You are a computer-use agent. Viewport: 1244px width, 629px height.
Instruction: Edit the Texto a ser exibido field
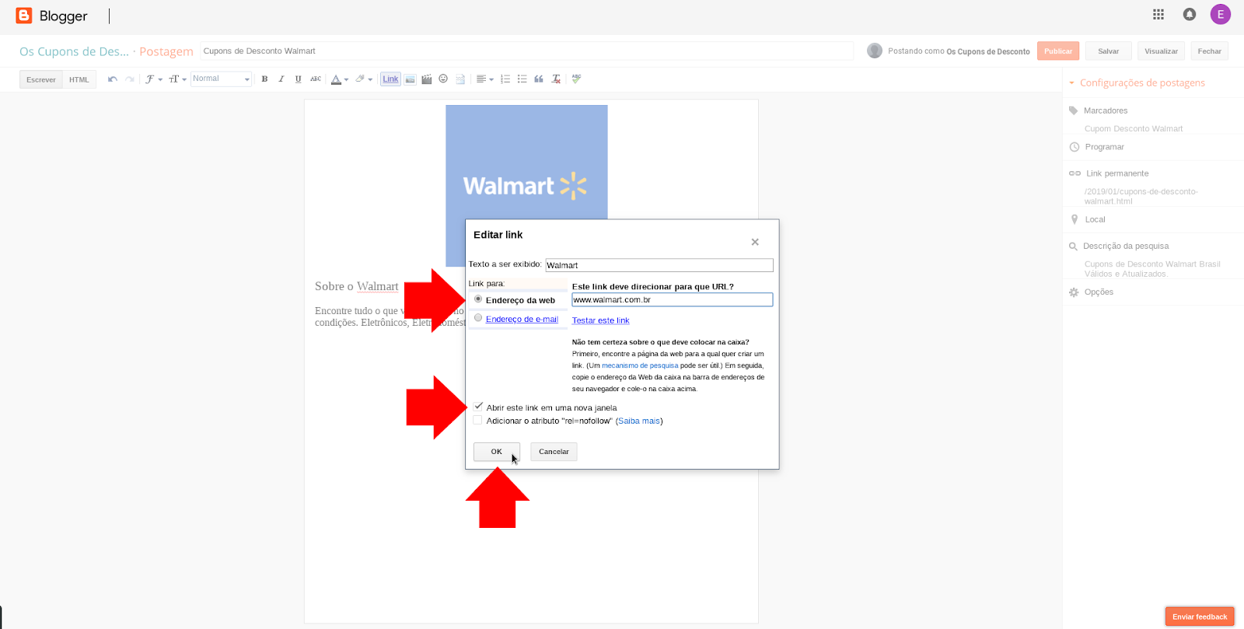coord(659,265)
